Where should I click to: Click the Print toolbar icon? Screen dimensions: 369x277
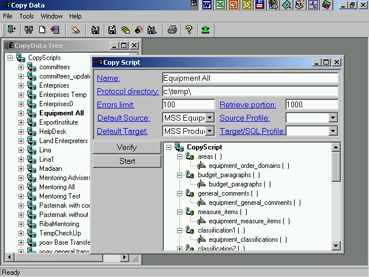click(x=172, y=30)
